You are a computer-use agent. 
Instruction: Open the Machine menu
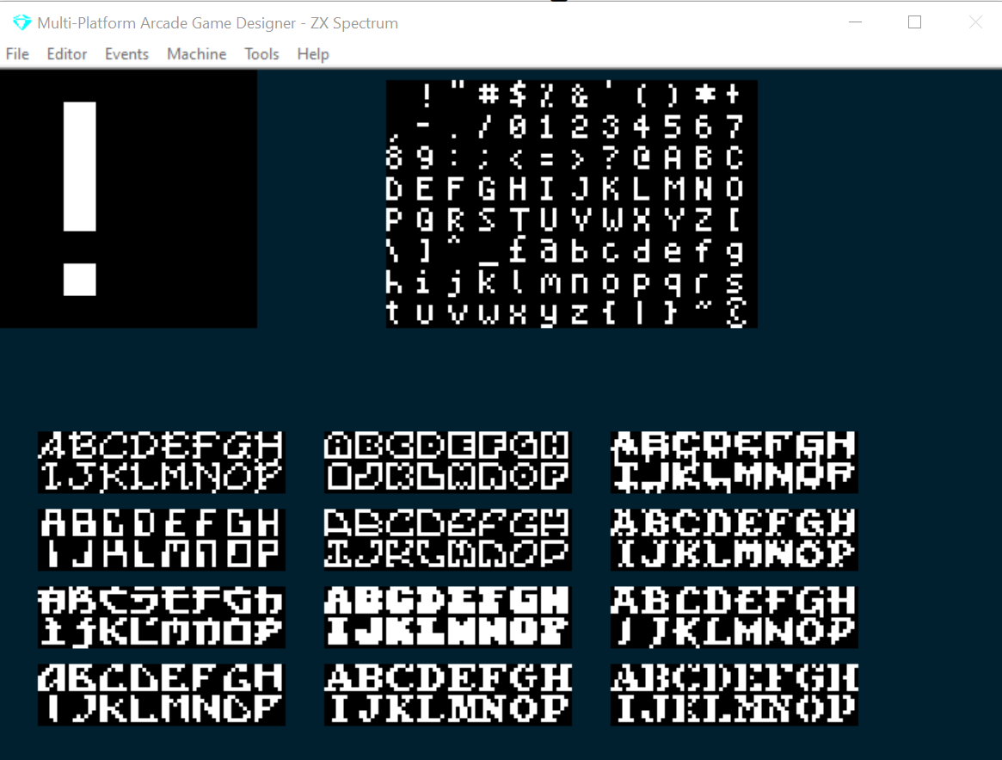click(x=196, y=54)
